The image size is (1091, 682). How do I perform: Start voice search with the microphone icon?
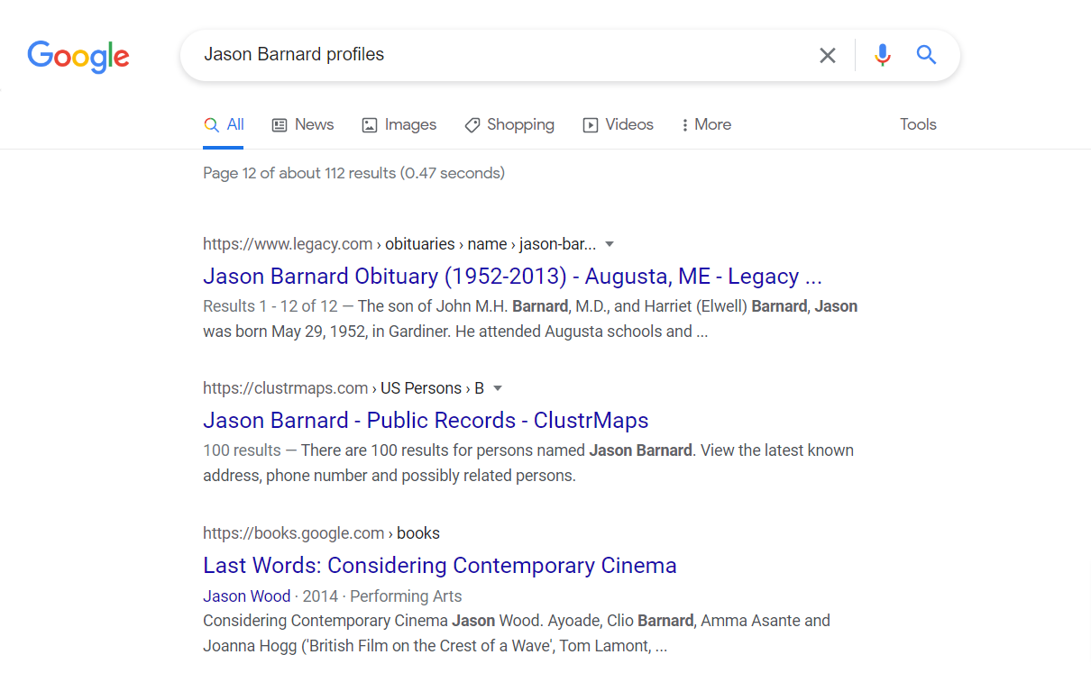[x=883, y=56]
